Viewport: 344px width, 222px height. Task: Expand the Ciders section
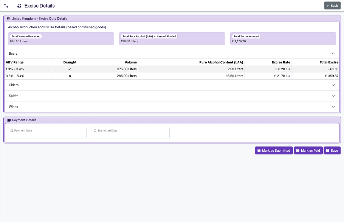(333, 85)
